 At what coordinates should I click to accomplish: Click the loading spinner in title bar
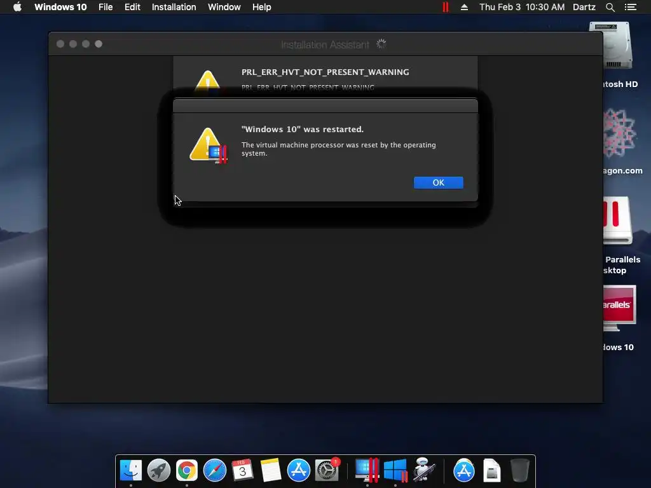pos(381,44)
